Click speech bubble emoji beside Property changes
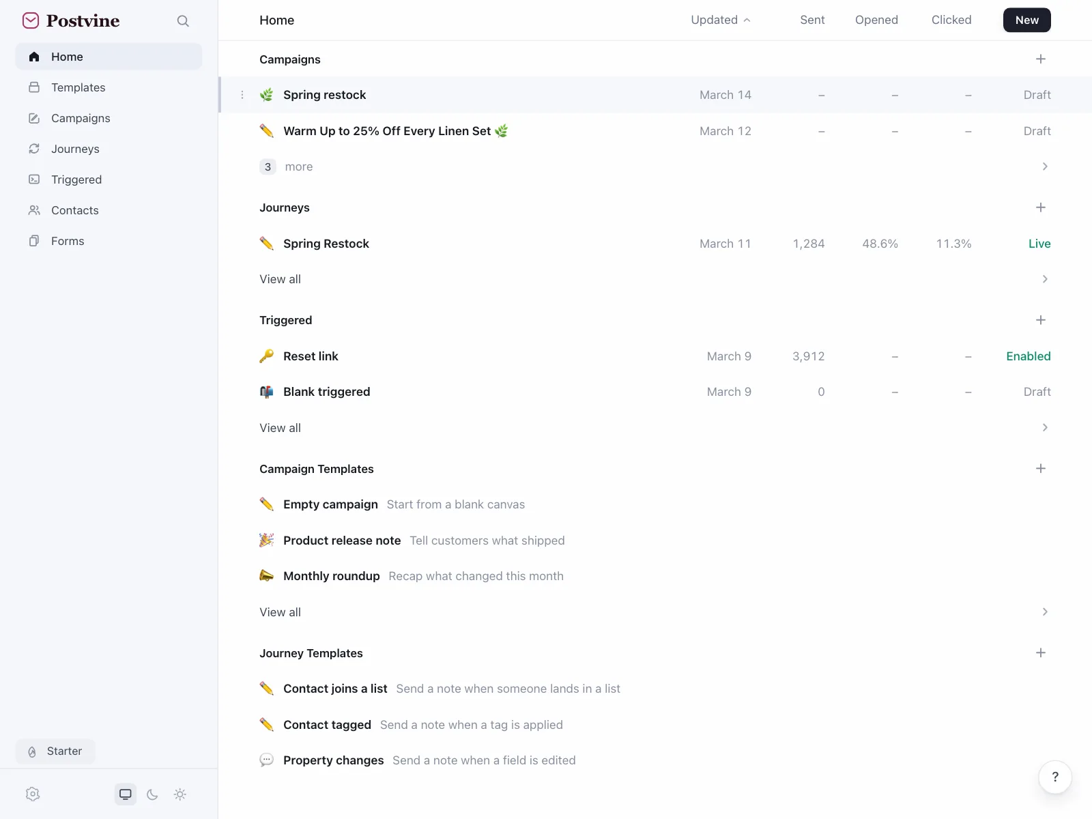The width and height of the screenshot is (1092, 819). [x=267, y=760]
